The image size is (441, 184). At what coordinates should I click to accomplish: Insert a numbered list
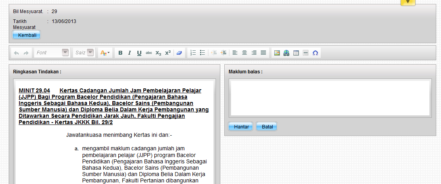(193, 52)
